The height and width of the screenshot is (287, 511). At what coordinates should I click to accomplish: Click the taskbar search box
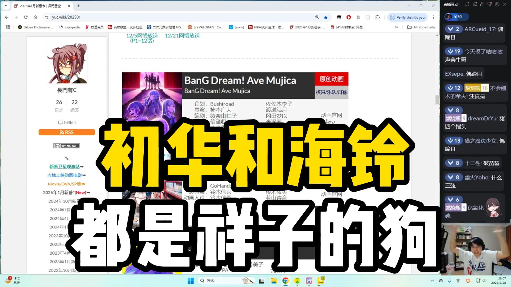226,281
